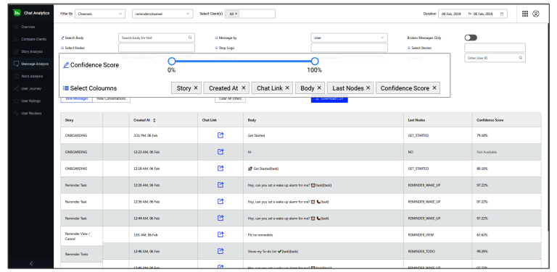Open the user profile icon
Screen dimensions: 557x272
pyautogui.click(x=536, y=14)
